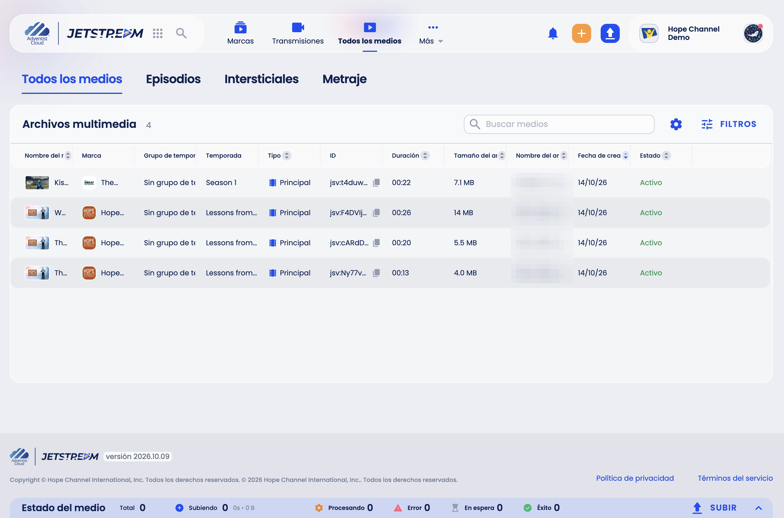Go to Marcas in the top navigation

pos(240,33)
